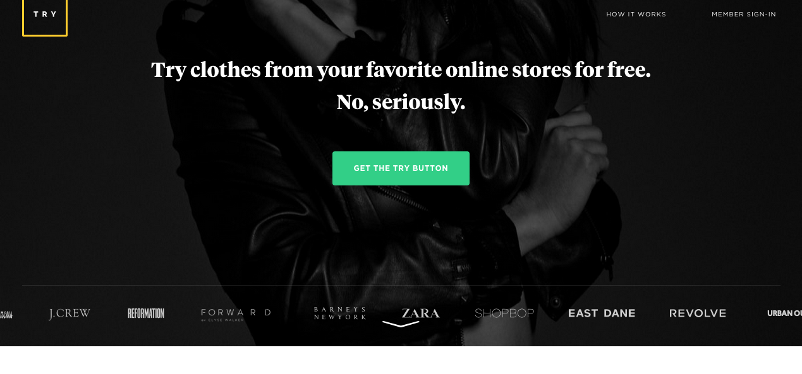
Task: Click the white section below the hero
Action: pos(401,360)
